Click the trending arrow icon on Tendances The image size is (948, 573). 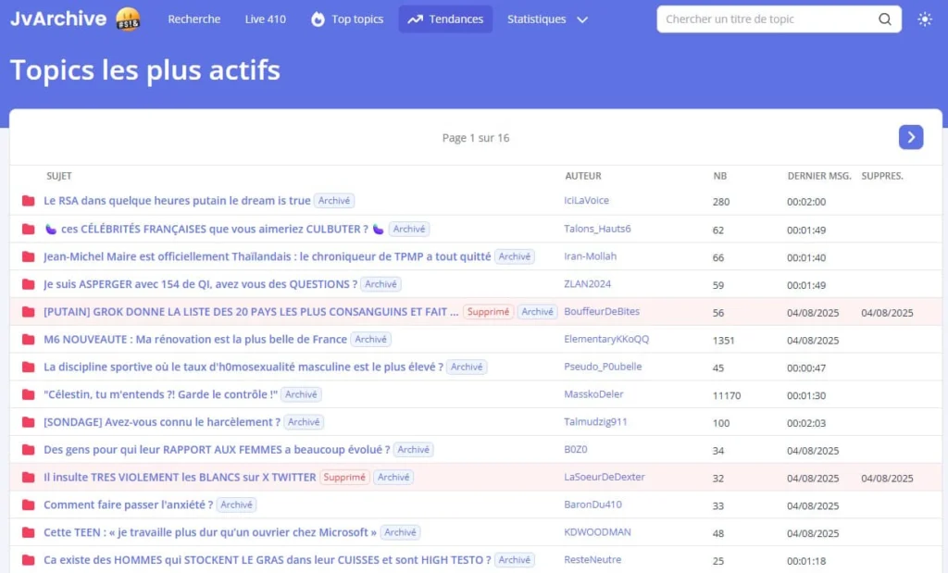415,19
